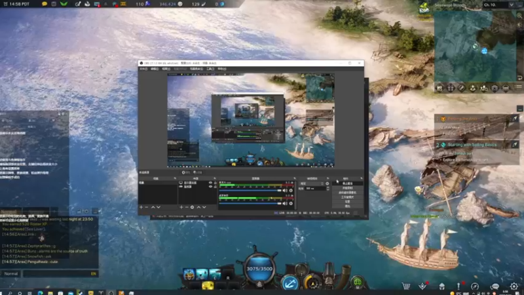This screenshot has height=295, width=524.
Task: Click the upper OBS mixer channel volume slider
Action: coord(250,191)
